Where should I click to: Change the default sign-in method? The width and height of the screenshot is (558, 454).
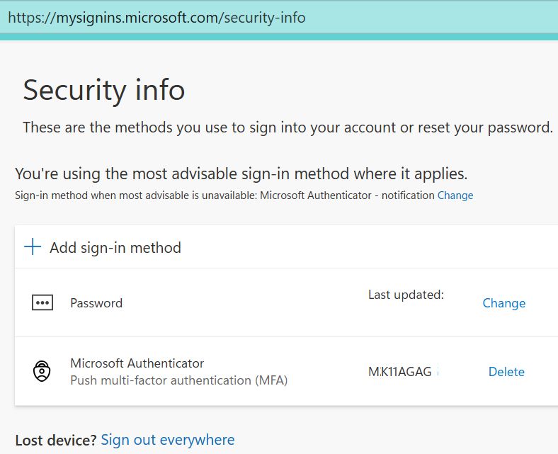click(455, 195)
